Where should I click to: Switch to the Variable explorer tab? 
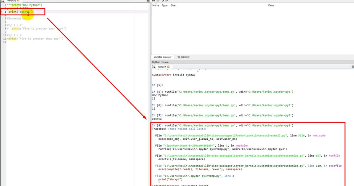(163, 57)
